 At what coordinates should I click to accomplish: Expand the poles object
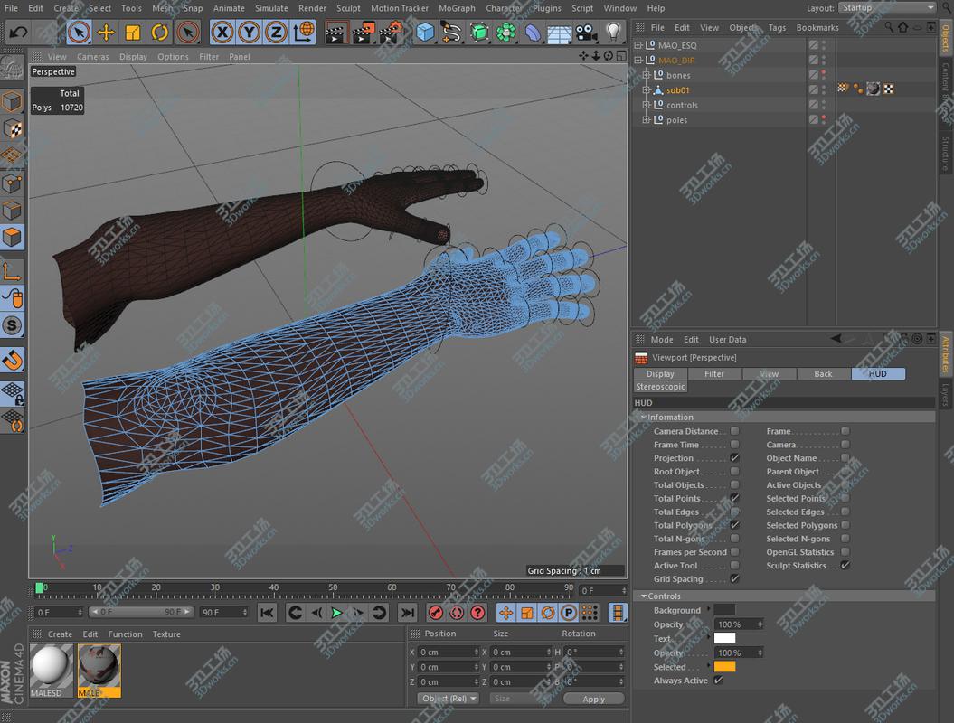647,120
